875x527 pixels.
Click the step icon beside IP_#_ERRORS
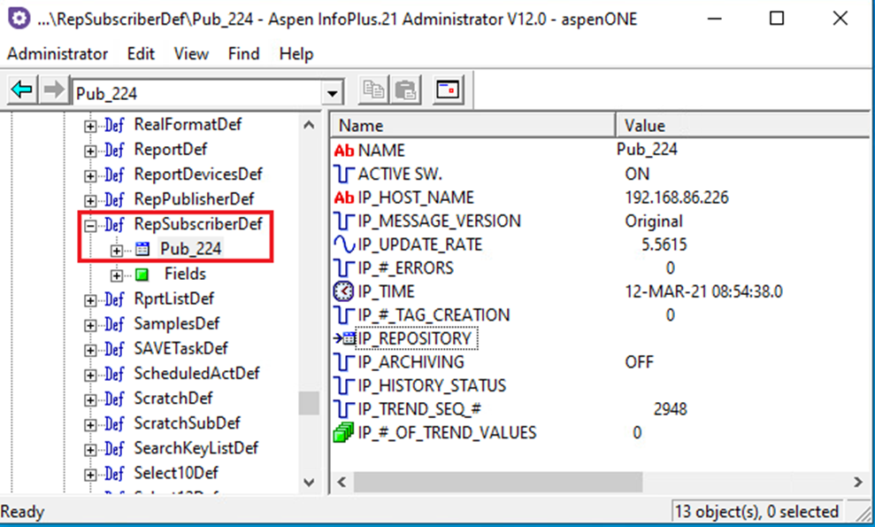[x=344, y=267]
